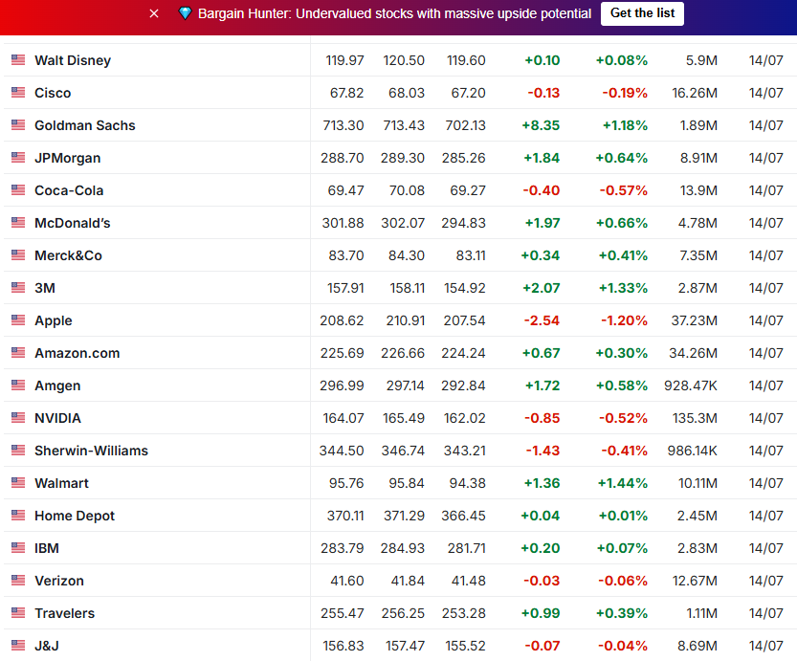Image resolution: width=797 pixels, height=661 pixels.
Task: Click the US flag beside Walmart
Action: tap(18, 483)
